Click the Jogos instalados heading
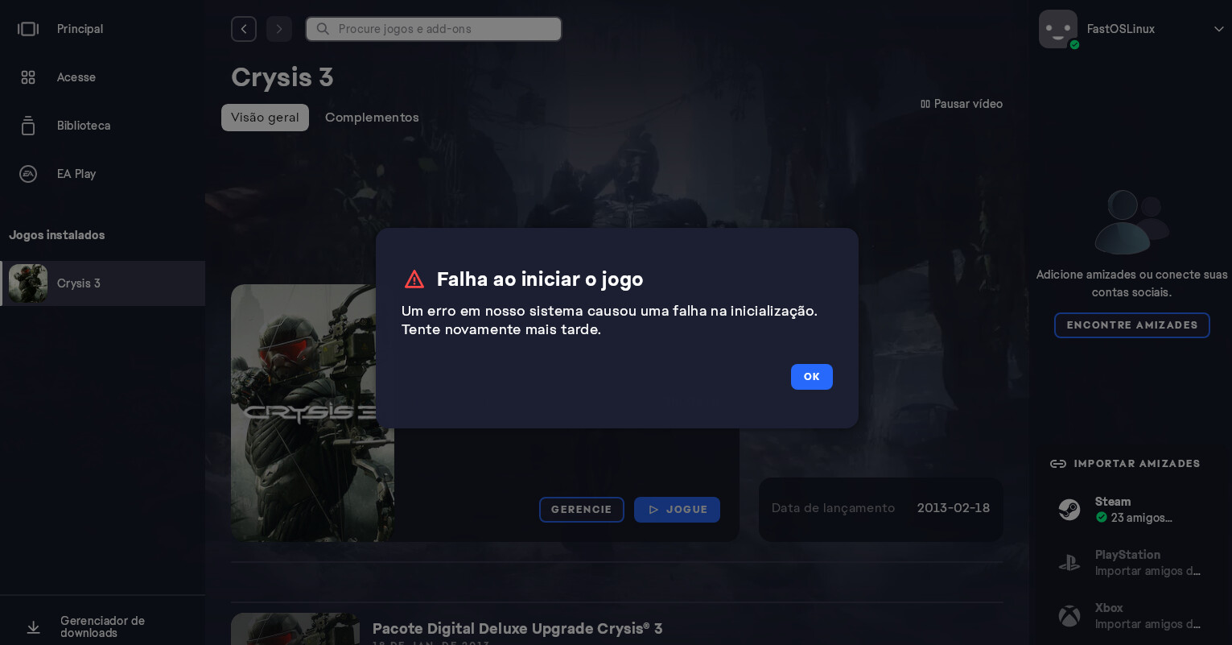Image resolution: width=1232 pixels, height=645 pixels. [57, 235]
